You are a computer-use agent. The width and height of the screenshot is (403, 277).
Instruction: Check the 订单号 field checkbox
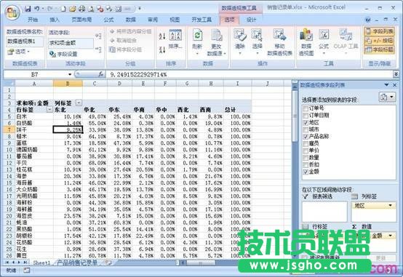(306, 108)
